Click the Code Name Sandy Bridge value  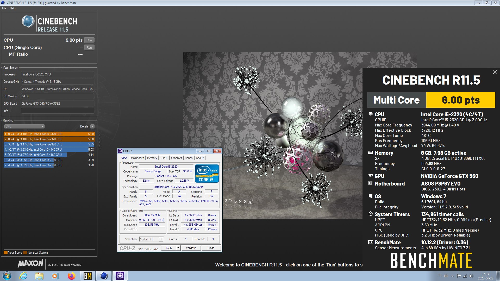153,171
